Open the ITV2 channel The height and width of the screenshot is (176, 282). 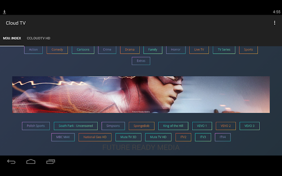pyautogui.click(x=183, y=137)
